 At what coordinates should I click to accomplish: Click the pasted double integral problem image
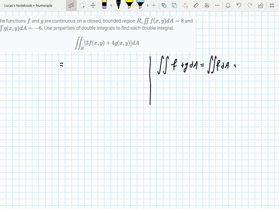click(x=98, y=34)
